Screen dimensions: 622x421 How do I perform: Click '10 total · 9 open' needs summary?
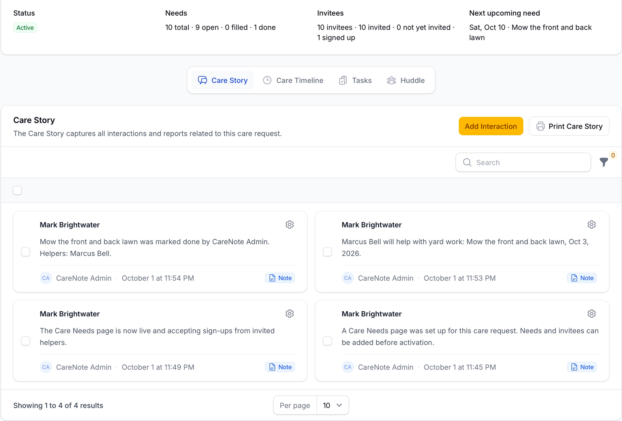pos(220,27)
